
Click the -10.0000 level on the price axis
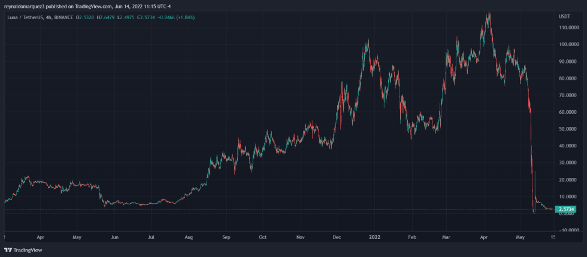pos(569,231)
